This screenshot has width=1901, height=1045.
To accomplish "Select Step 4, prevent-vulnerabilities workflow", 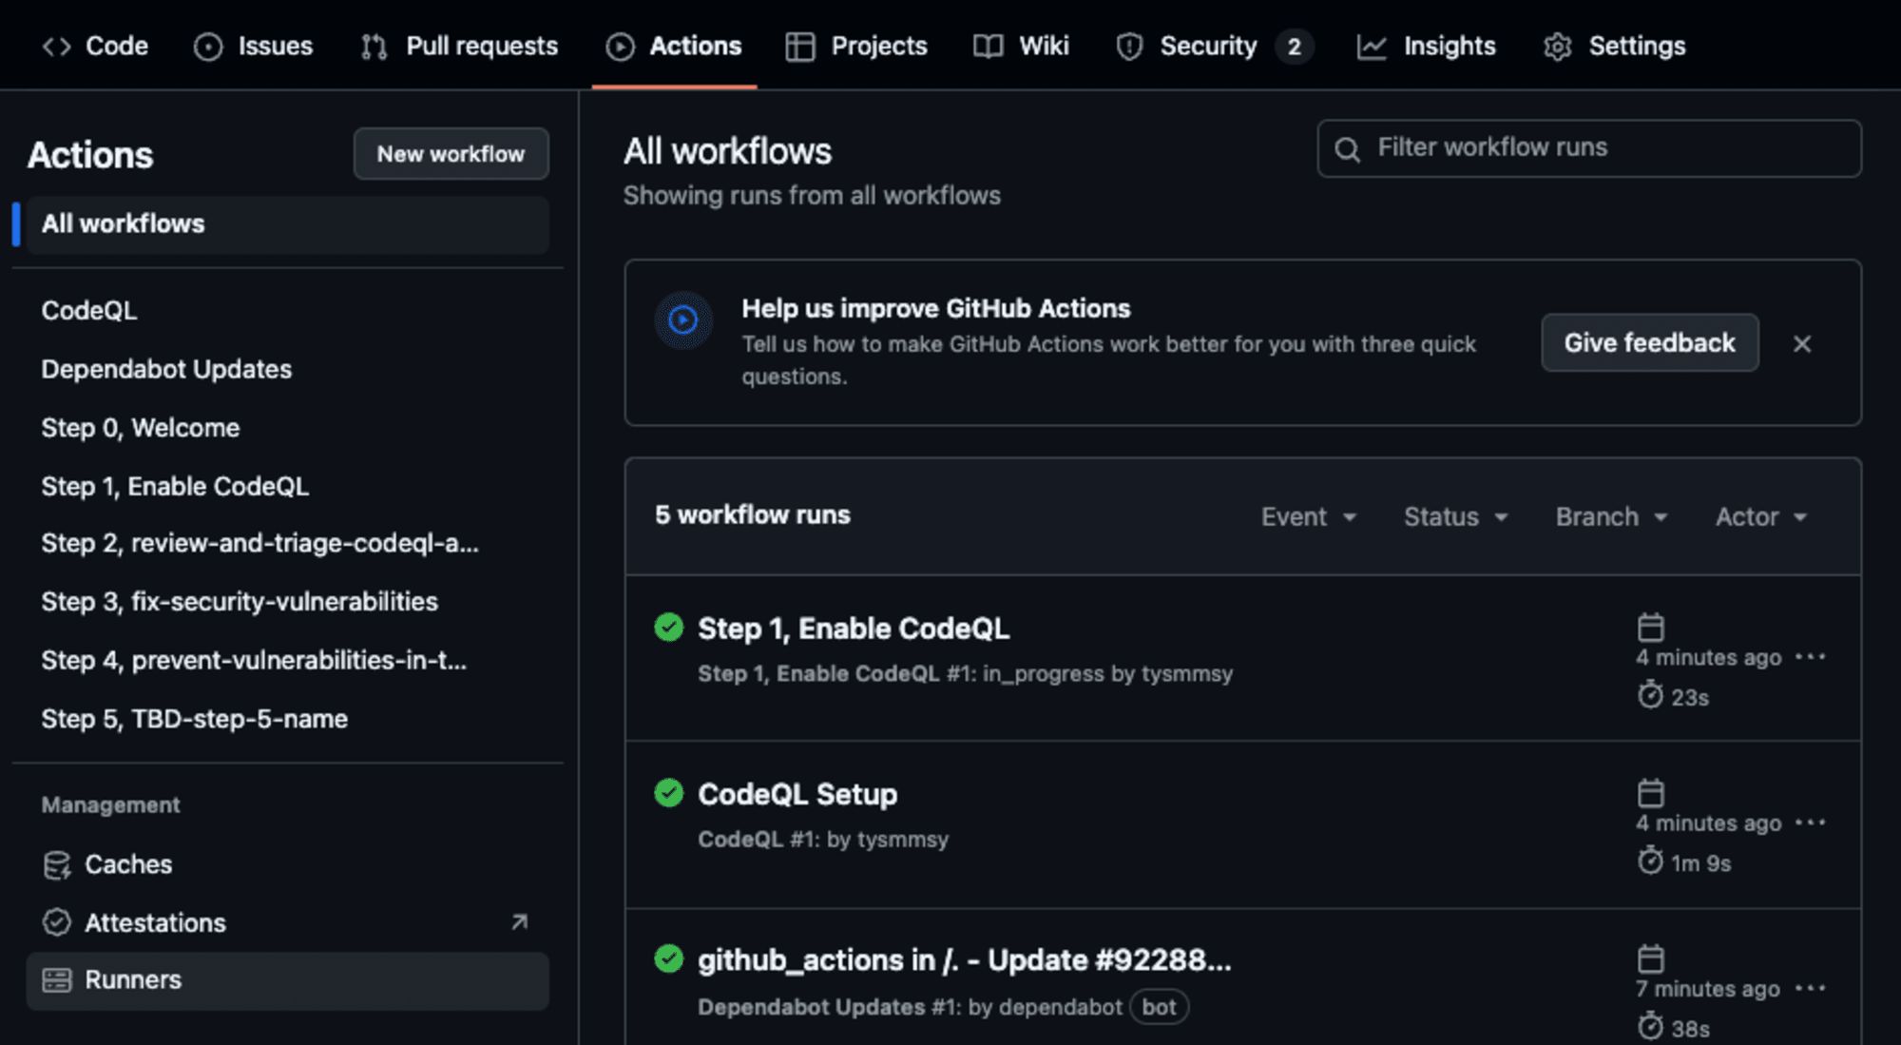I will pos(254,660).
